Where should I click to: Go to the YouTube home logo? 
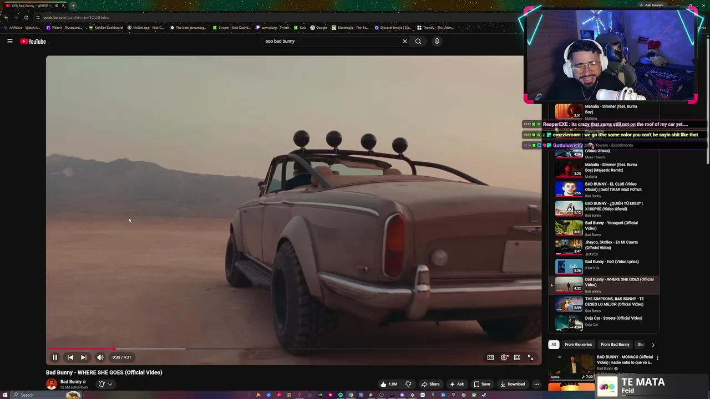click(x=33, y=42)
